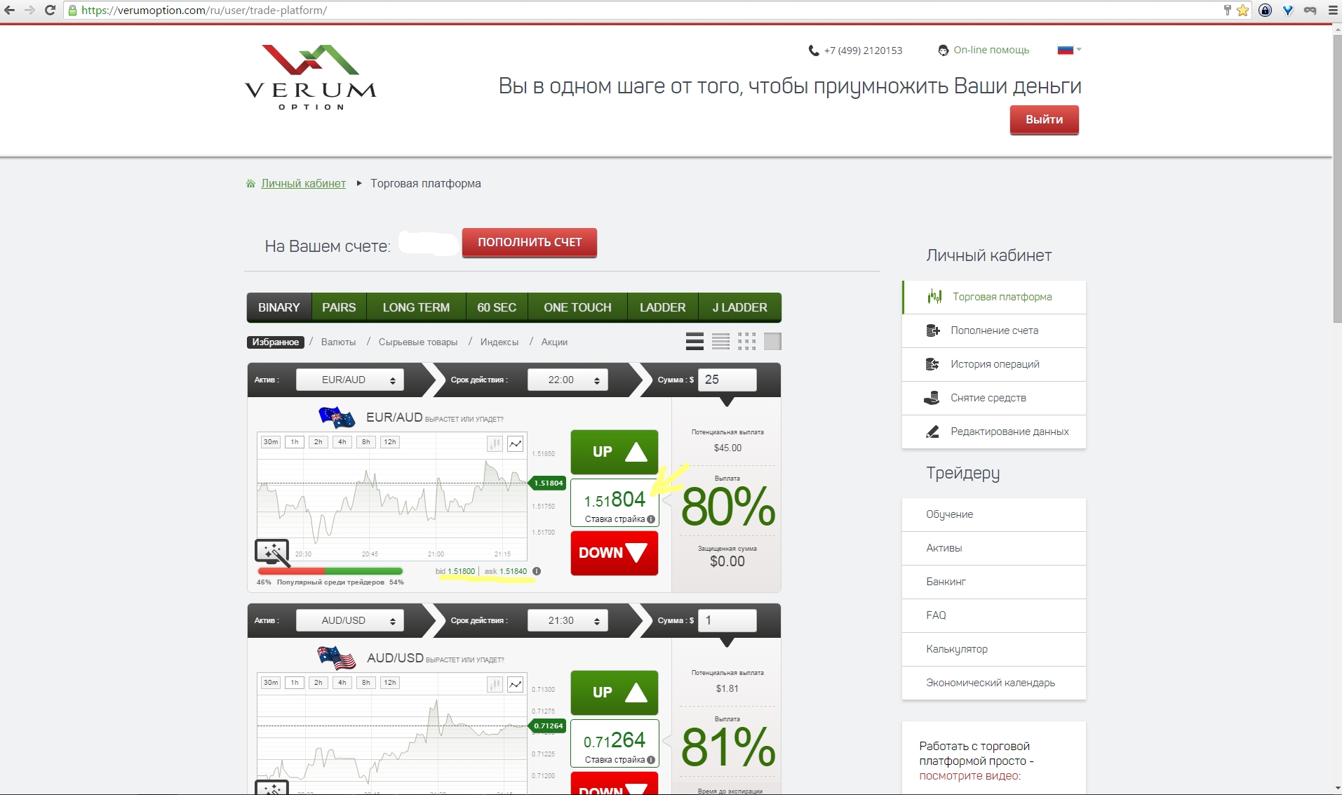This screenshot has height=795, width=1342.
Task: Click the trader popularity sentiment bar
Action: click(330, 571)
